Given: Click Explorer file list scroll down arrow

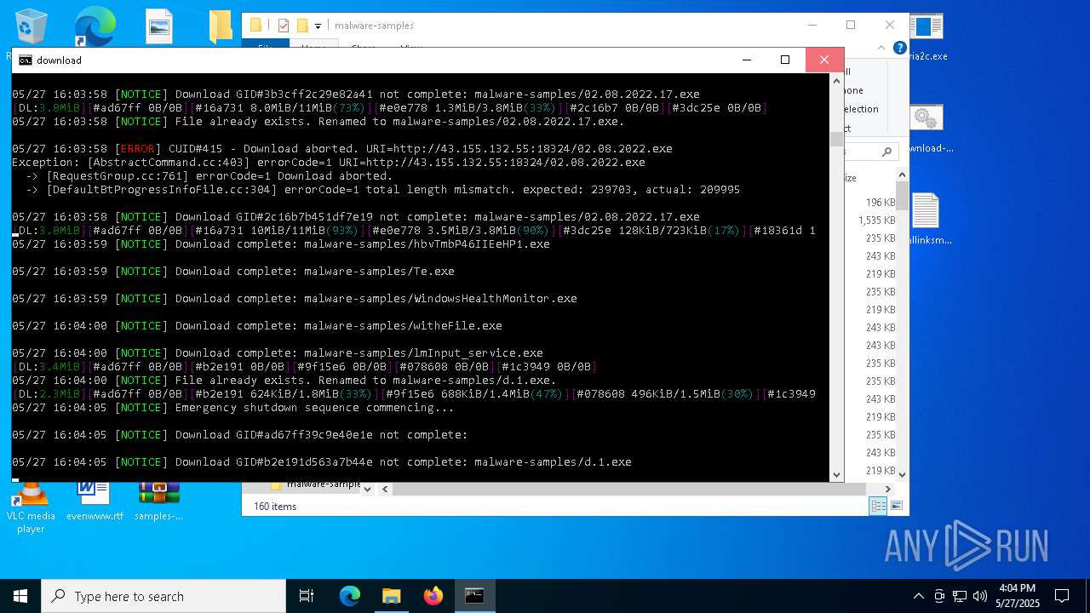Looking at the screenshot, I should 902,474.
